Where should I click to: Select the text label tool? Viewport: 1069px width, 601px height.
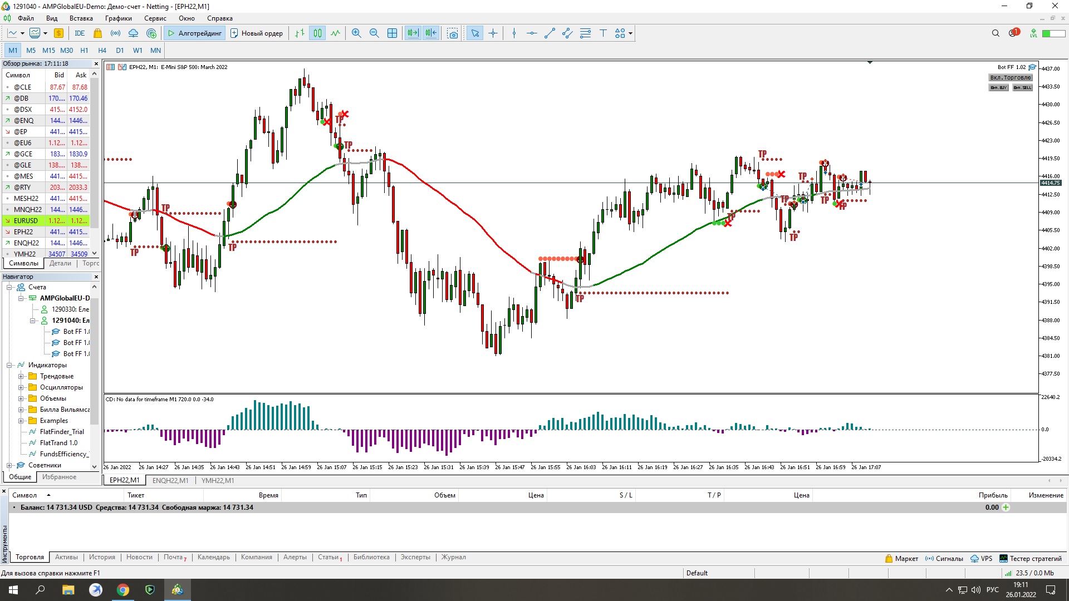pyautogui.click(x=603, y=33)
